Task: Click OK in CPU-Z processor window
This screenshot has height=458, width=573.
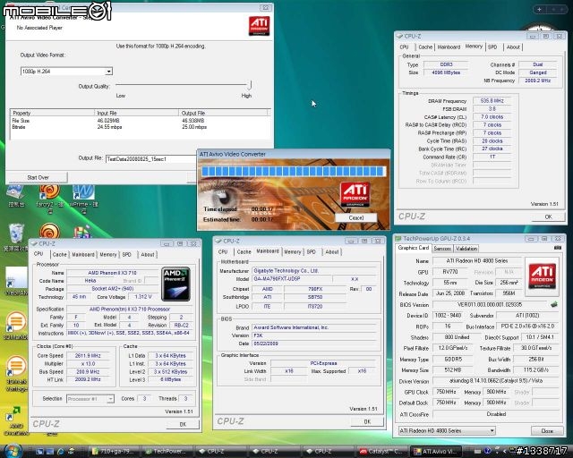Action: [183, 424]
